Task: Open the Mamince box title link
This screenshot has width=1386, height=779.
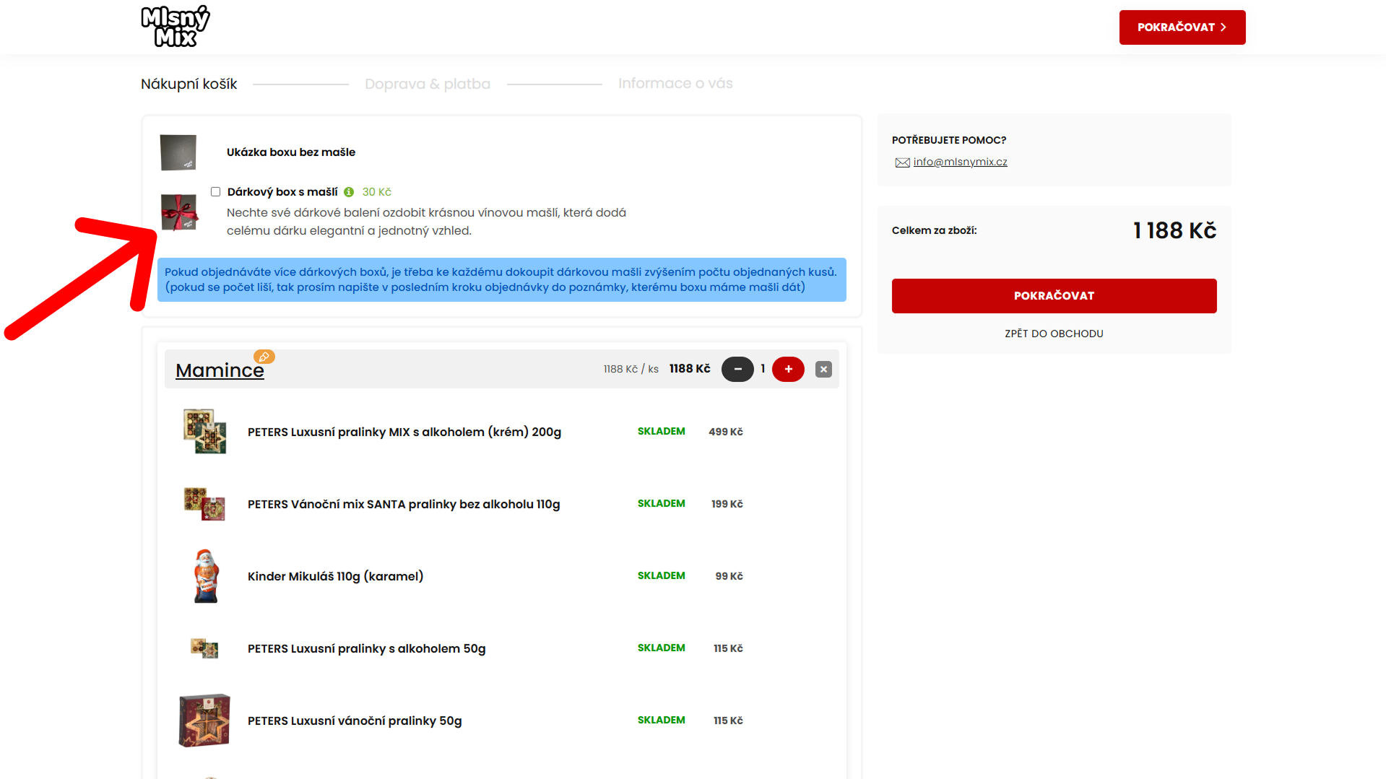Action: point(220,370)
